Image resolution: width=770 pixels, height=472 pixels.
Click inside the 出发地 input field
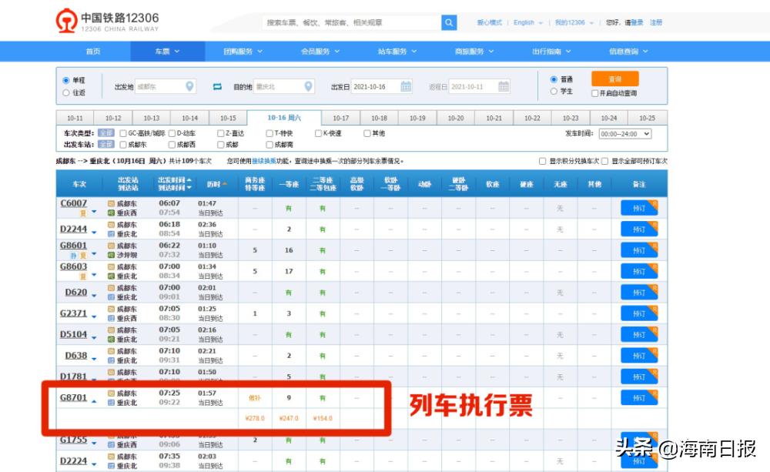[x=162, y=87]
